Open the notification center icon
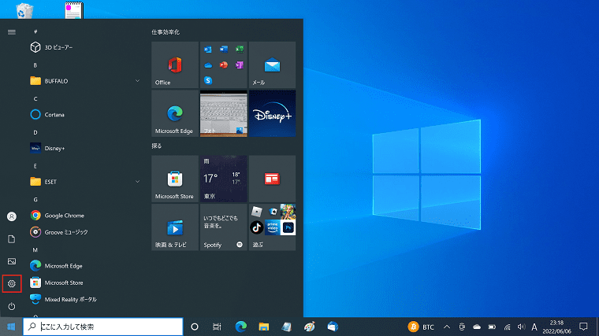The image size is (599, 336). (x=583, y=327)
